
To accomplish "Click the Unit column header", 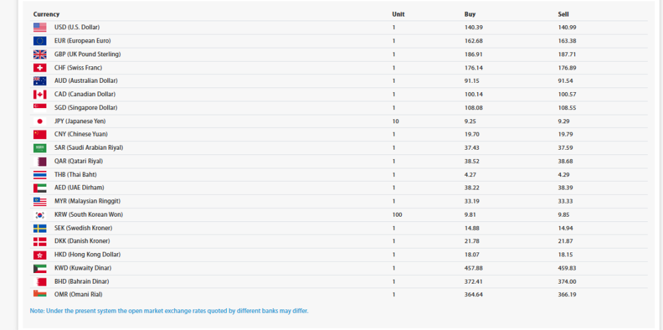I will 398,14.
